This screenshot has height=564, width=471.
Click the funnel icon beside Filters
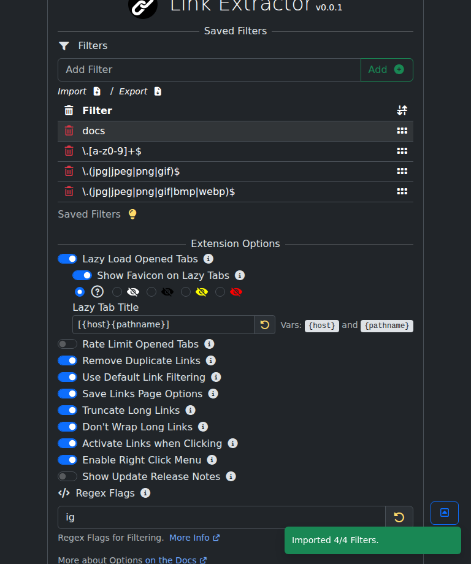click(64, 45)
